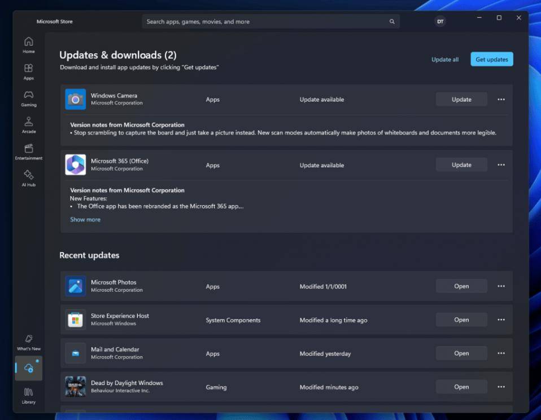This screenshot has width=541, height=420.
Task: Click the search apps input field
Action: point(271,21)
